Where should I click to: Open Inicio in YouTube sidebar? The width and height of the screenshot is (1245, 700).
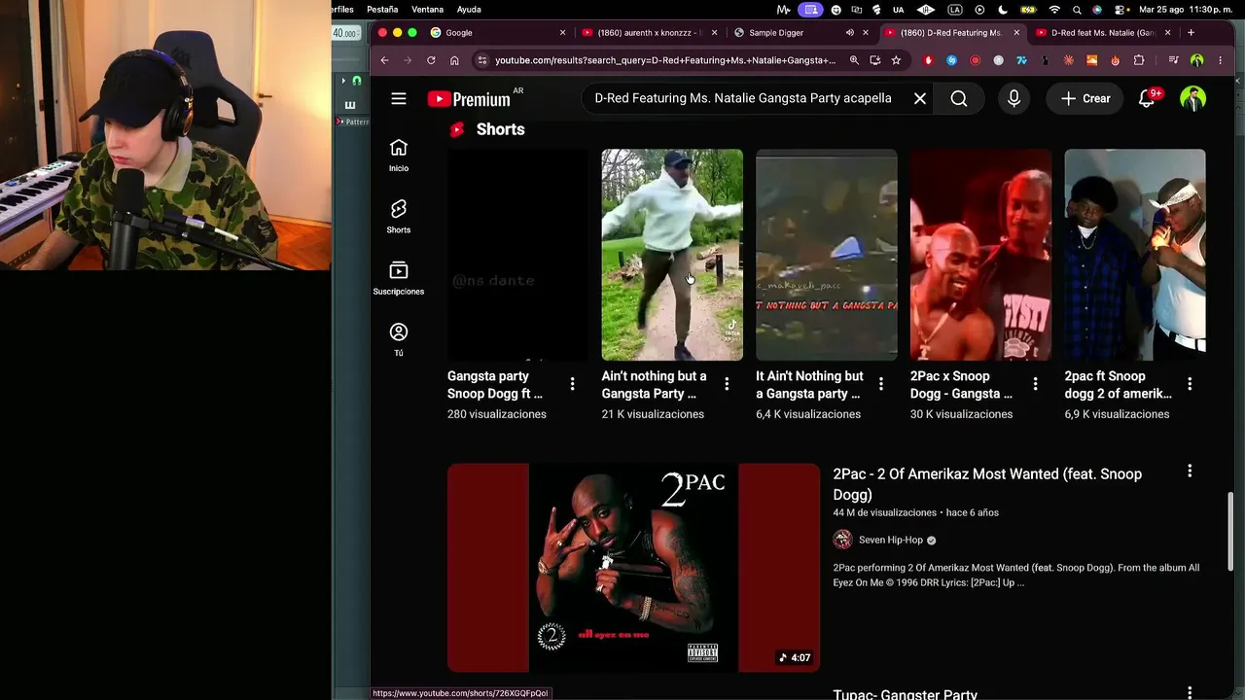[x=399, y=155]
